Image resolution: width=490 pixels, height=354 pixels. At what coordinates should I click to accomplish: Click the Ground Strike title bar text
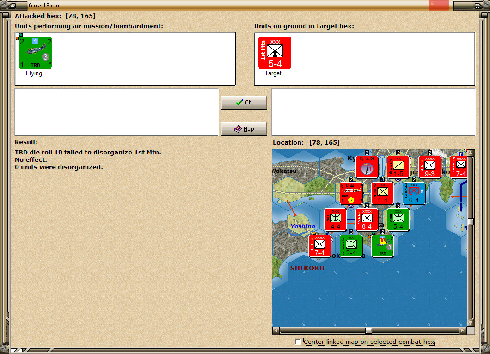pyautogui.click(x=44, y=5)
